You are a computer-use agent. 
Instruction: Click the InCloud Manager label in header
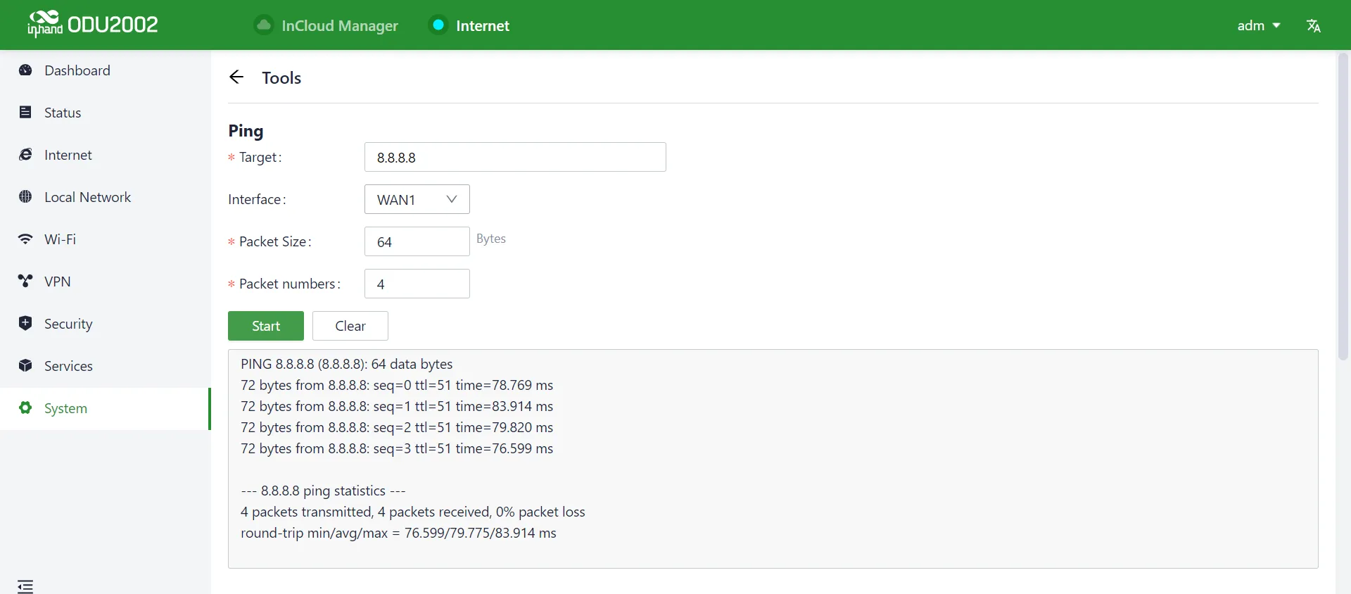click(340, 26)
